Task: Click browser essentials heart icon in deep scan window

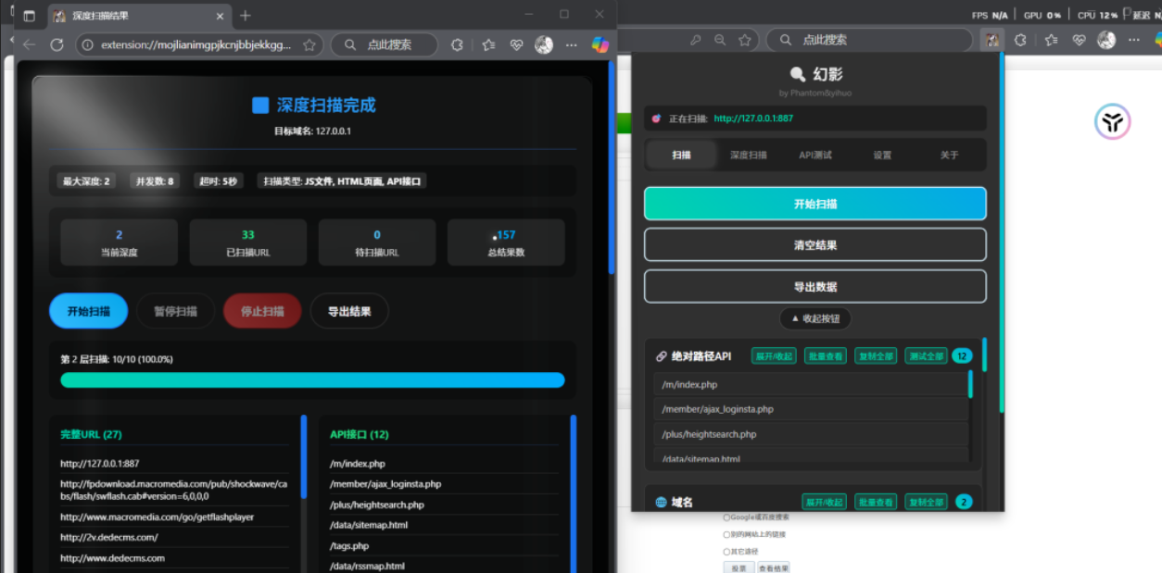Action: 516,44
